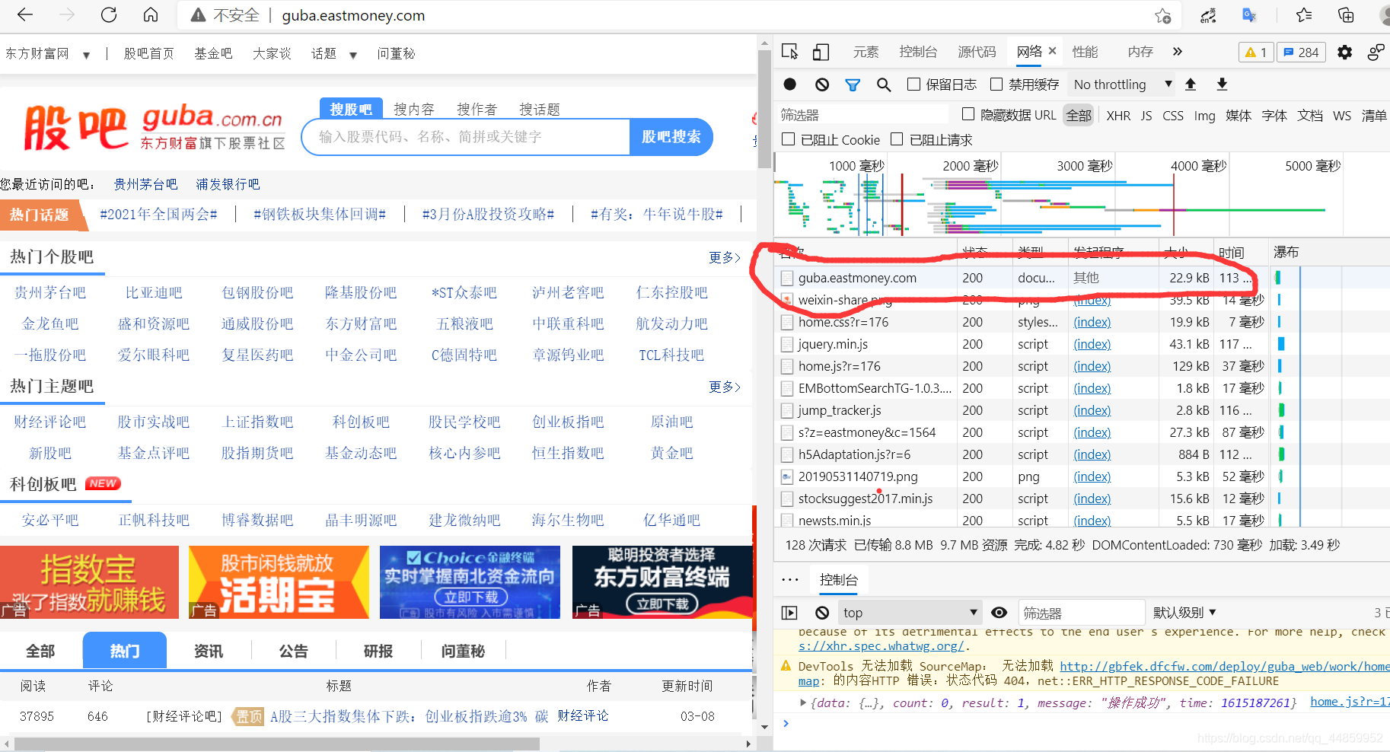
Task: Open home.css (index) initiator link
Action: (x=1092, y=322)
